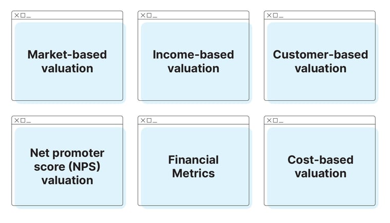This screenshot has height=223, width=390.
Task: Close the Income-based valuation window
Action: click(x=143, y=15)
